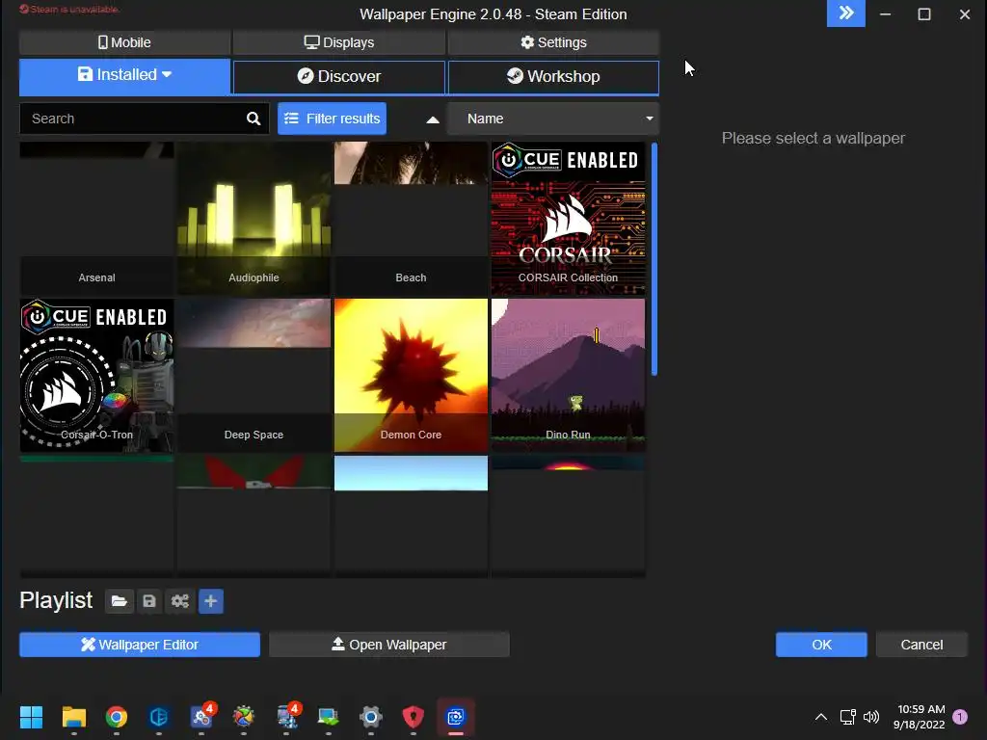This screenshot has height=740, width=987.
Task: Select Deep Space wallpaper
Action: [253, 376]
